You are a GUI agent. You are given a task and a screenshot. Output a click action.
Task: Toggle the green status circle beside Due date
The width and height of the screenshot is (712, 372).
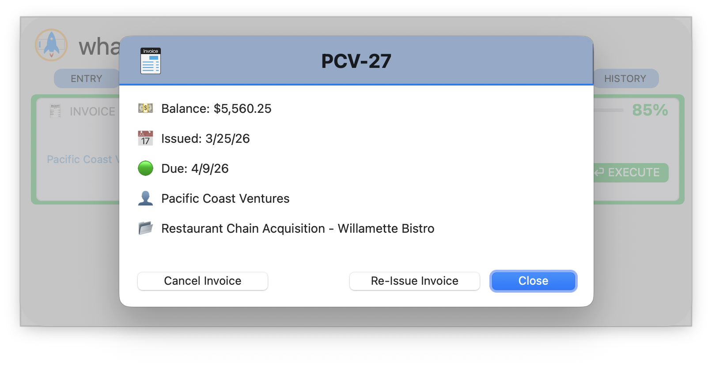[145, 168]
